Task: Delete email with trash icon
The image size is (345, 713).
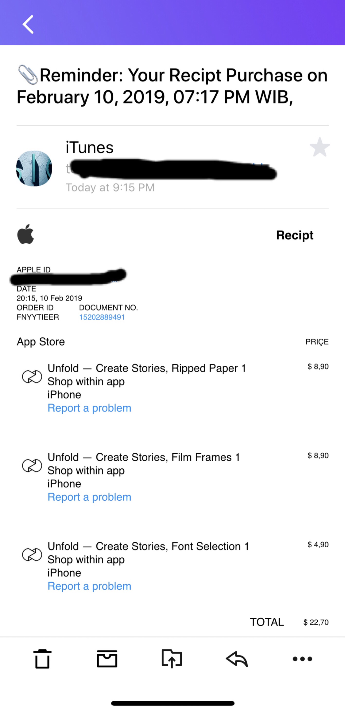Action: [42, 659]
